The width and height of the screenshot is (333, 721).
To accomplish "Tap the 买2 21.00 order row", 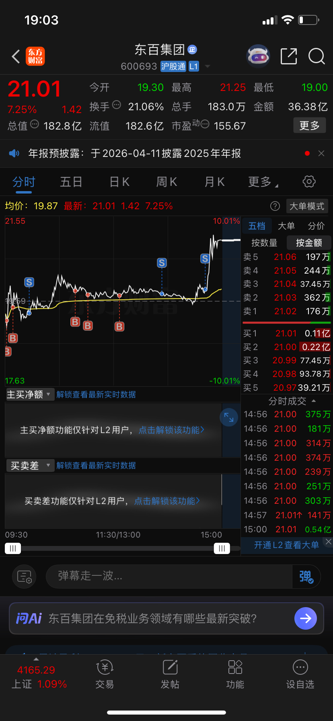I will point(287,347).
